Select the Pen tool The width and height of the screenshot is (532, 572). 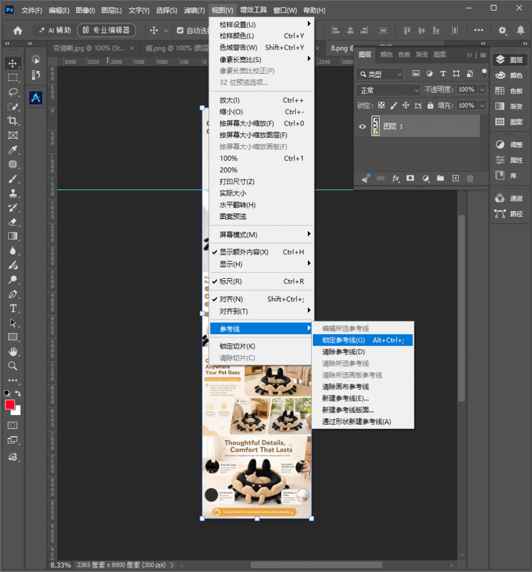pos(13,294)
